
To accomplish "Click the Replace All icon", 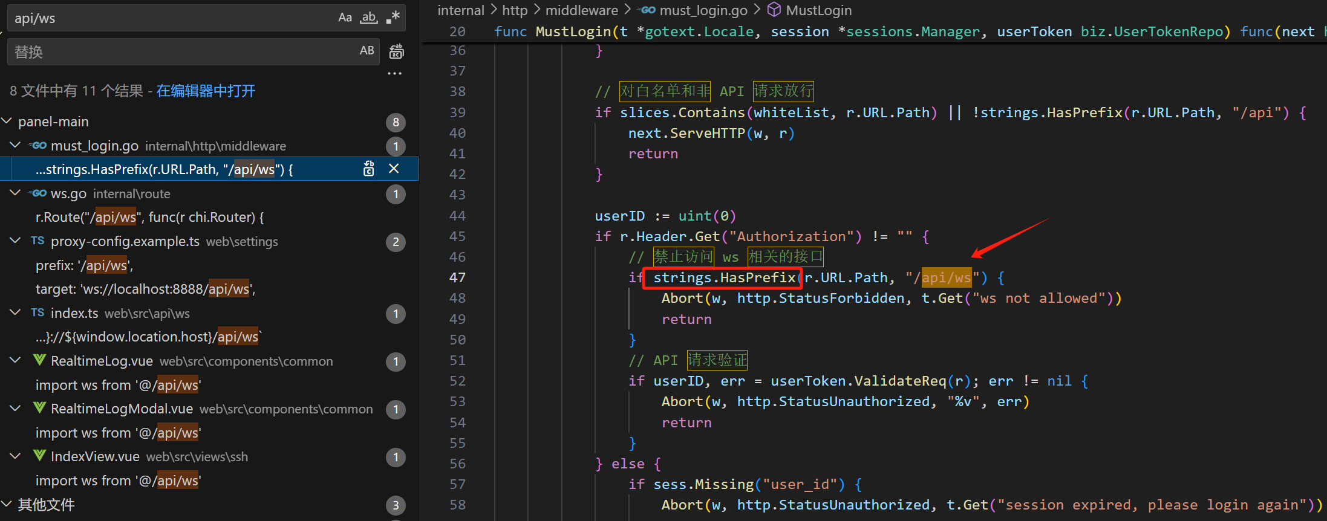I will click(x=396, y=51).
